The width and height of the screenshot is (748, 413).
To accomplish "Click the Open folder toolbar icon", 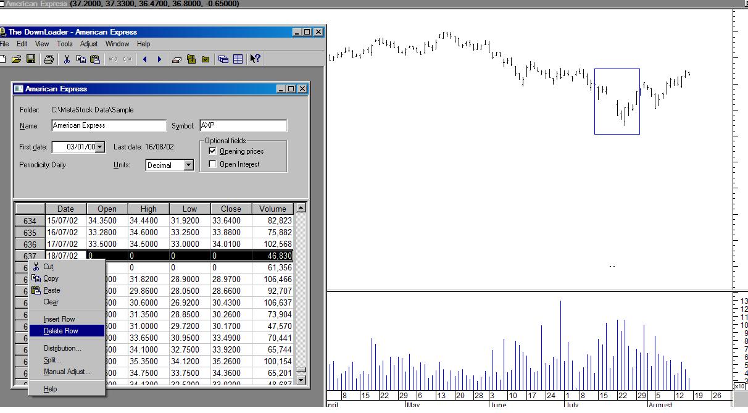I will click(x=16, y=59).
